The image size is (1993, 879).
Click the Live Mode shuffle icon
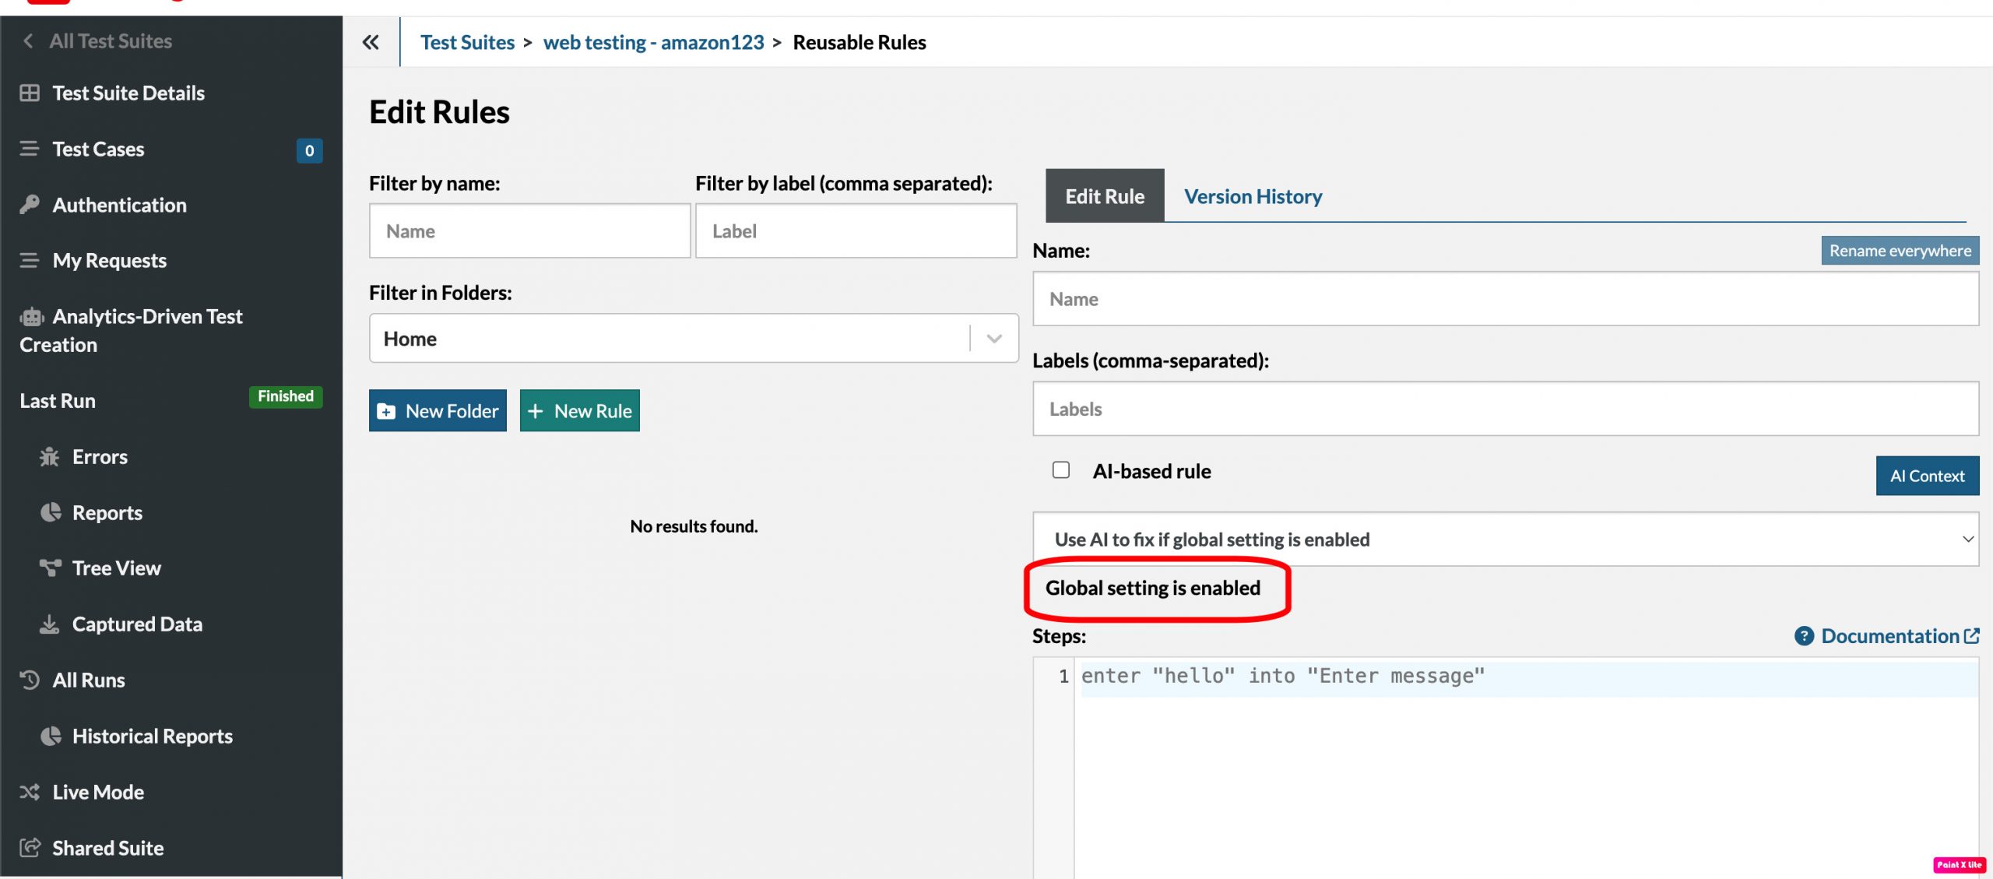point(30,792)
